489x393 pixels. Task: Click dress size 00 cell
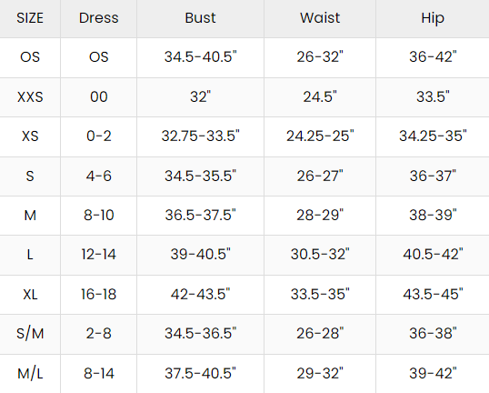[x=98, y=96]
